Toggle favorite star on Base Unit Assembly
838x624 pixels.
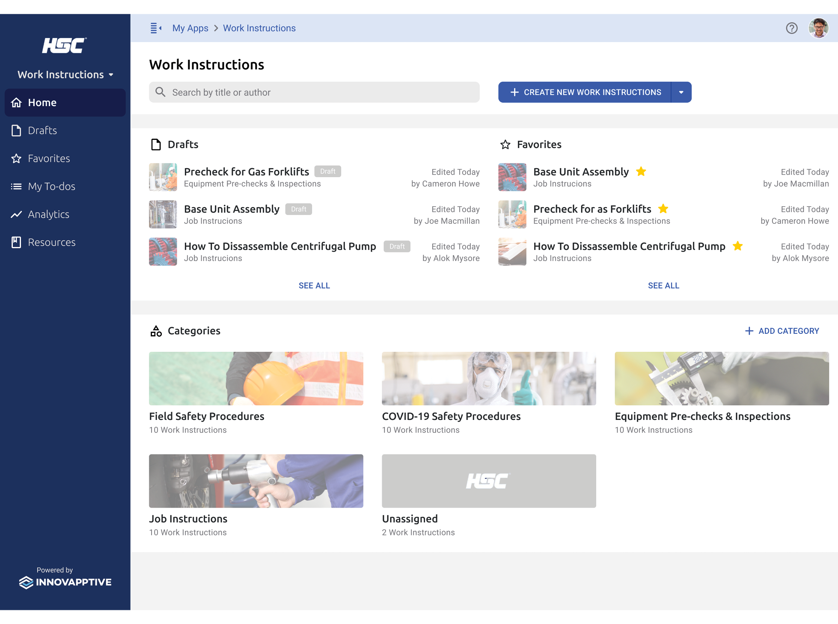[x=642, y=172]
